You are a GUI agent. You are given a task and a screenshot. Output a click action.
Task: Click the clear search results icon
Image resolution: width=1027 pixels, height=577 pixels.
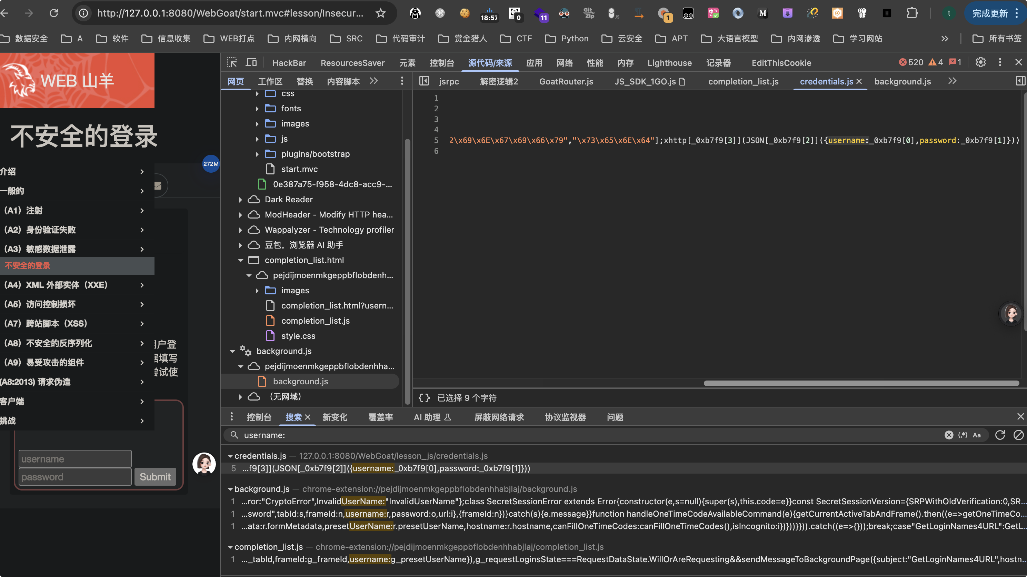click(x=1018, y=435)
